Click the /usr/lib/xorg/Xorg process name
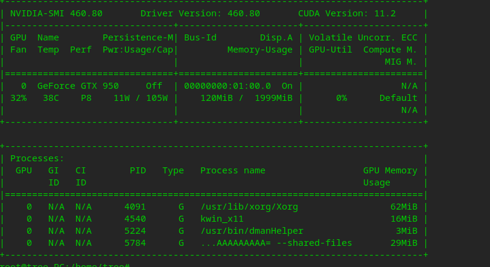 coord(249,207)
